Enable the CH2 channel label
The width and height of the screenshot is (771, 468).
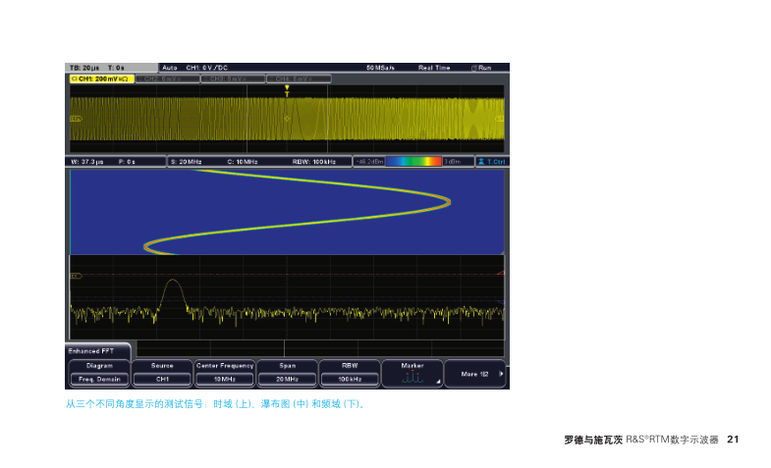point(168,78)
